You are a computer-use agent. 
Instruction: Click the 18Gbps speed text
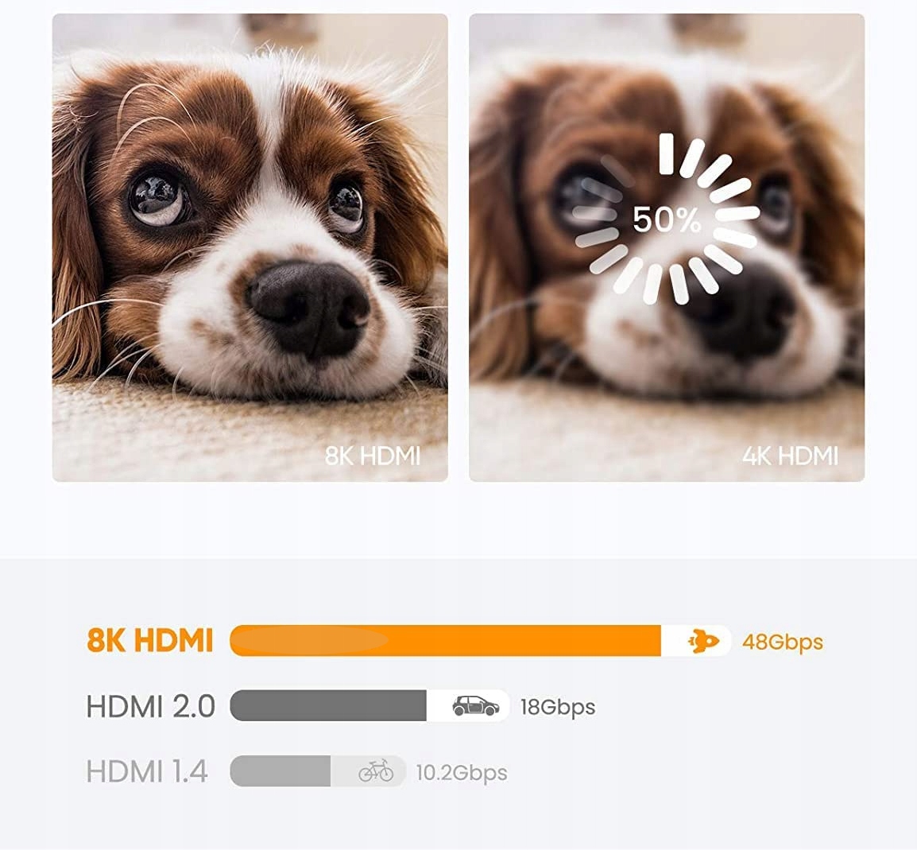point(557,707)
